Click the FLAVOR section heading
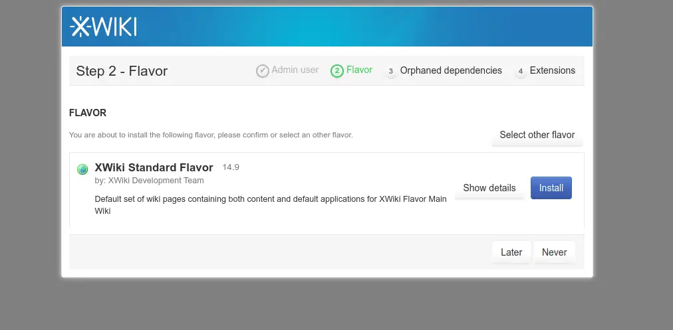This screenshot has height=330, width=673. click(88, 113)
